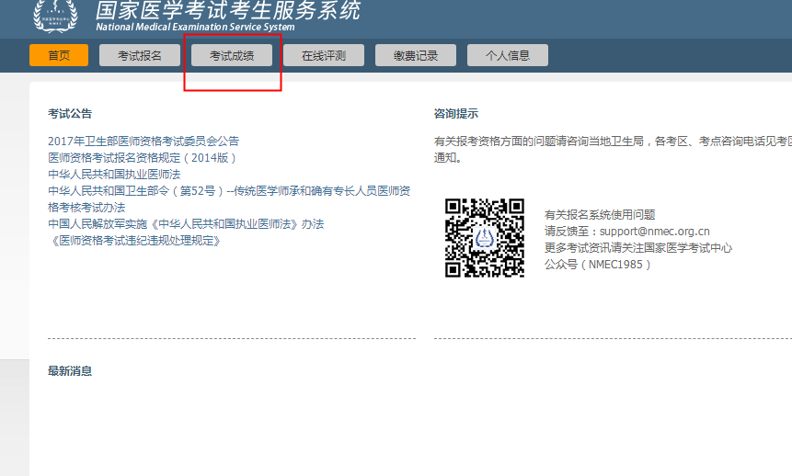Open the 考试报名 navigation tab

140,55
